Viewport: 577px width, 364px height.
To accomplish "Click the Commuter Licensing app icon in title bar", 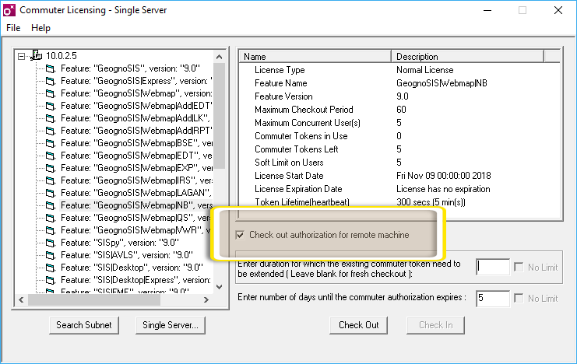I will (x=9, y=10).
